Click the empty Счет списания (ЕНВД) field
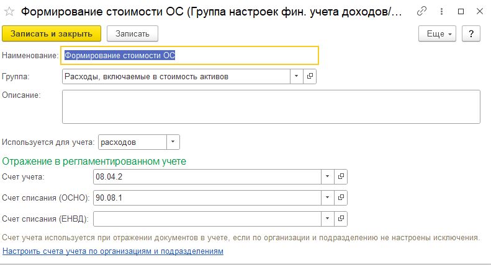This screenshot has height=265, width=491. pyautogui.click(x=207, y=219)
